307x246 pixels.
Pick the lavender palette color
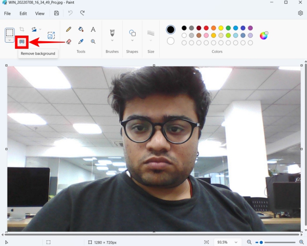250,35
